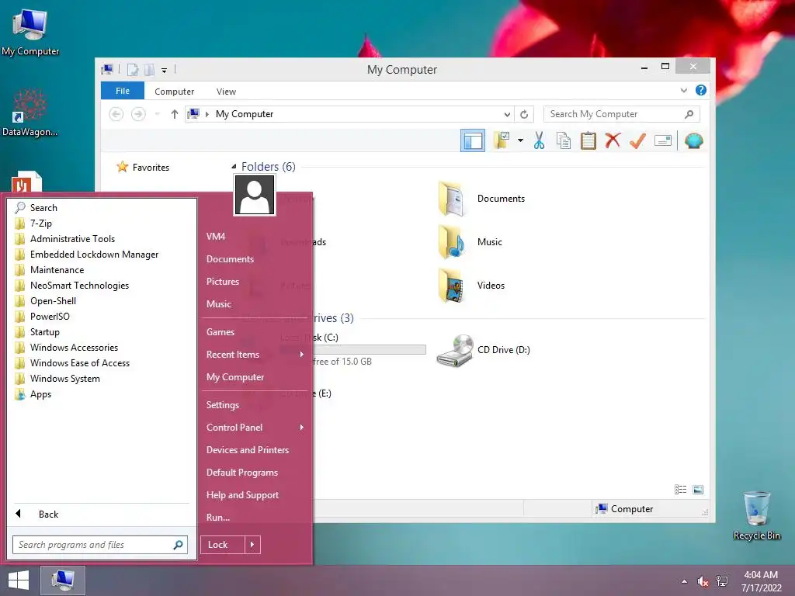Image resolution: width=795 pixels, height=596 pixels.
Task: Click the Lock button
Action: click(x=223, y=545)
